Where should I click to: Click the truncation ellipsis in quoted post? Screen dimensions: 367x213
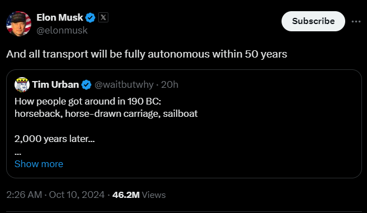[18, 154]
